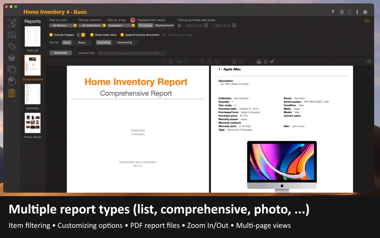Open the pie chart statistics sidebar icon
Image resolution: width=380 pixels, height=238 pixels.
pos(11,81)
